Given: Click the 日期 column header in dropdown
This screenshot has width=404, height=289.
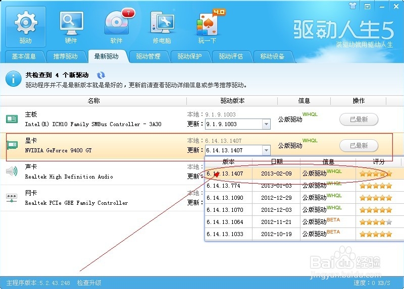Looking at the screenshot, I should point(276,161).
